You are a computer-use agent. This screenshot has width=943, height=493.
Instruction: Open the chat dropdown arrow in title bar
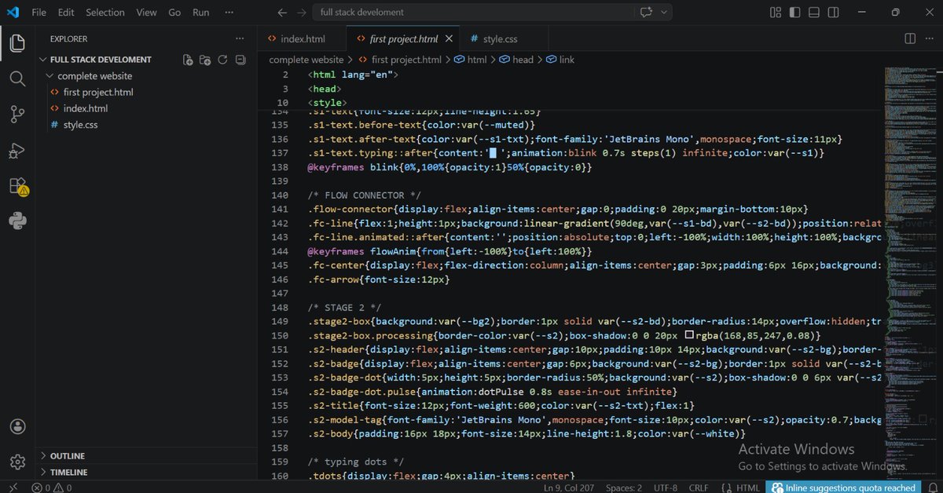[x=665, y=13]
